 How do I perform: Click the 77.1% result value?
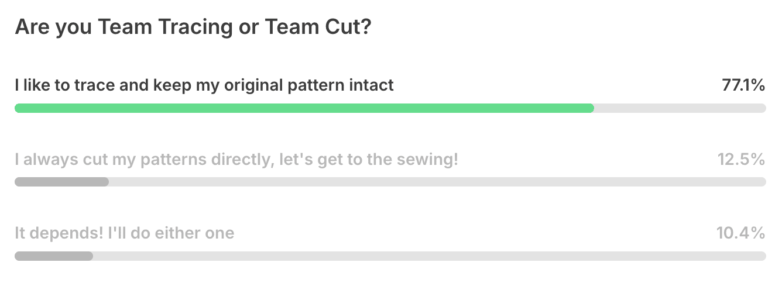click(743, 85)
